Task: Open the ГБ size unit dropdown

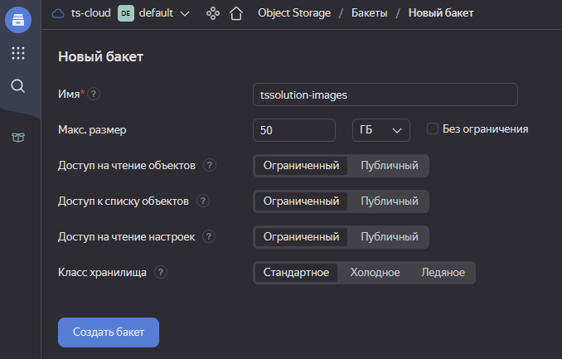Action: tap(381, 130)
